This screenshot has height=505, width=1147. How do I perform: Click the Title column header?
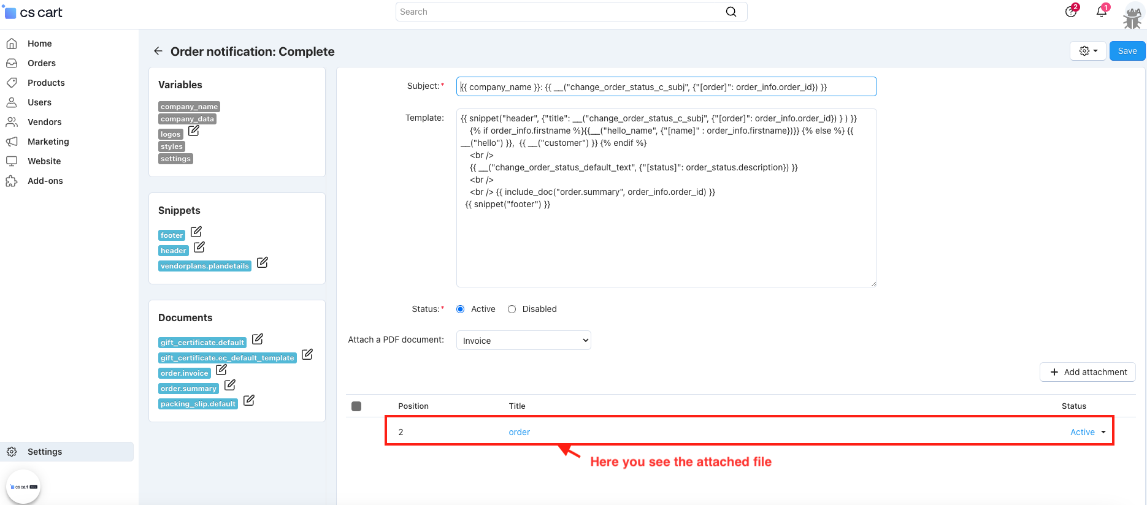click(517, 406)
